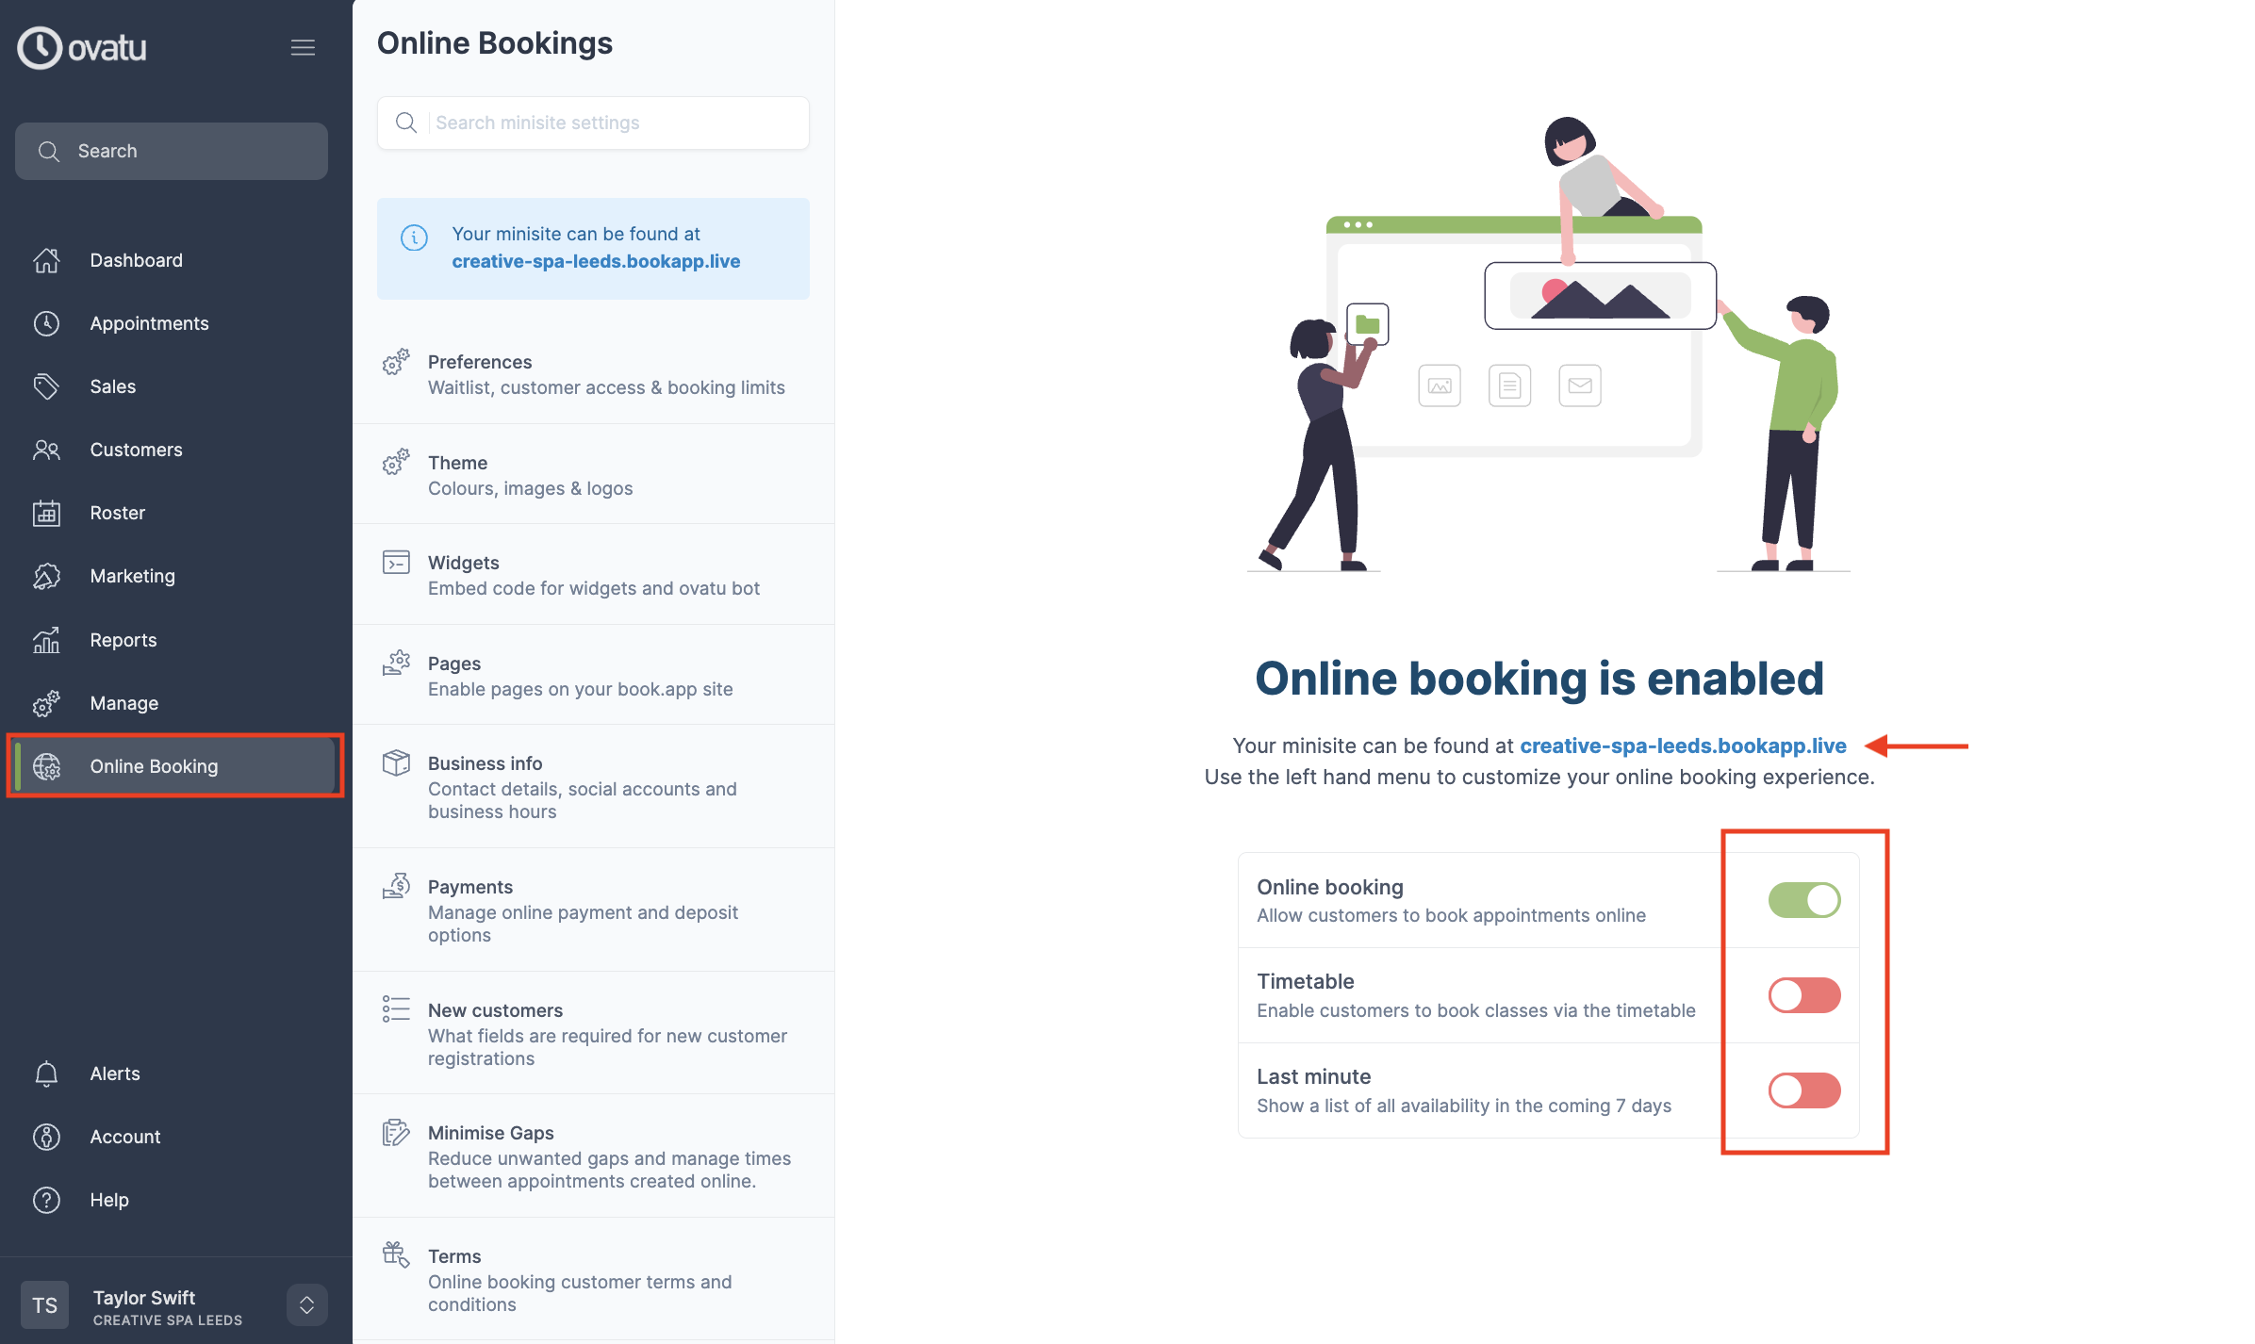Click the Sales tag icon

click(46, 386)
